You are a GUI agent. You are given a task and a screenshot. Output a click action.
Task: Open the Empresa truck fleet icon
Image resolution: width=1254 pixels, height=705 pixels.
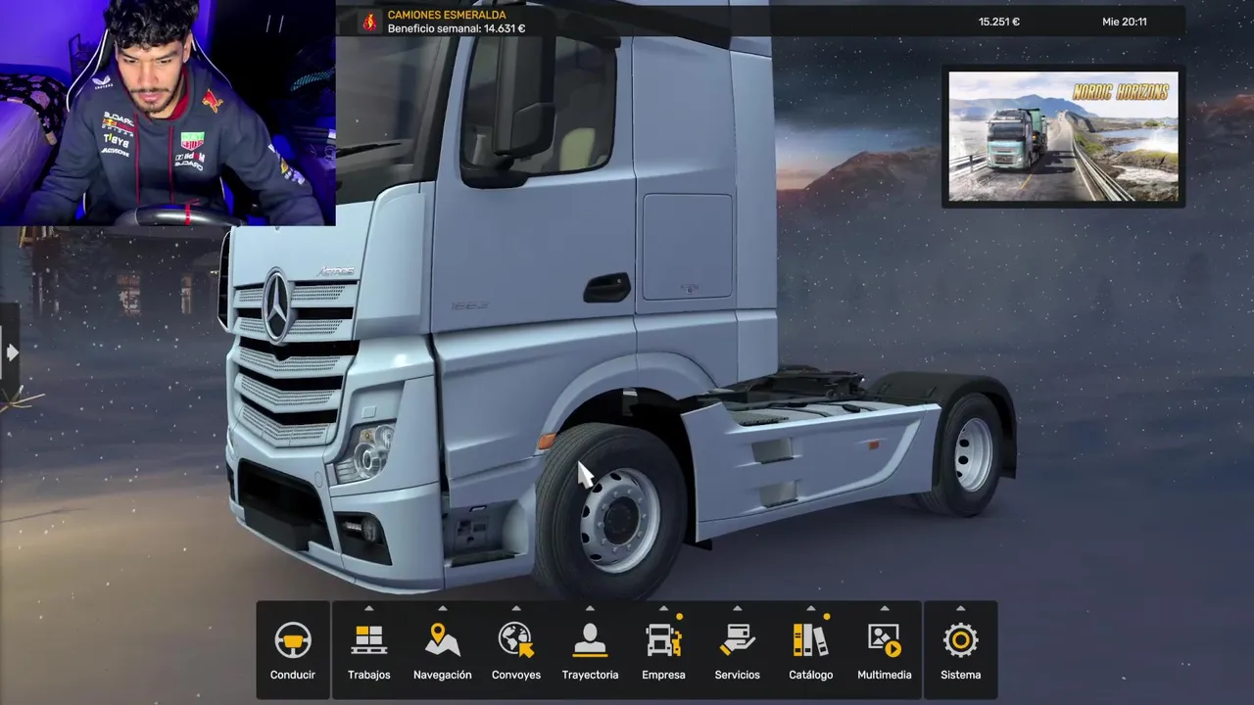[664, 640]
